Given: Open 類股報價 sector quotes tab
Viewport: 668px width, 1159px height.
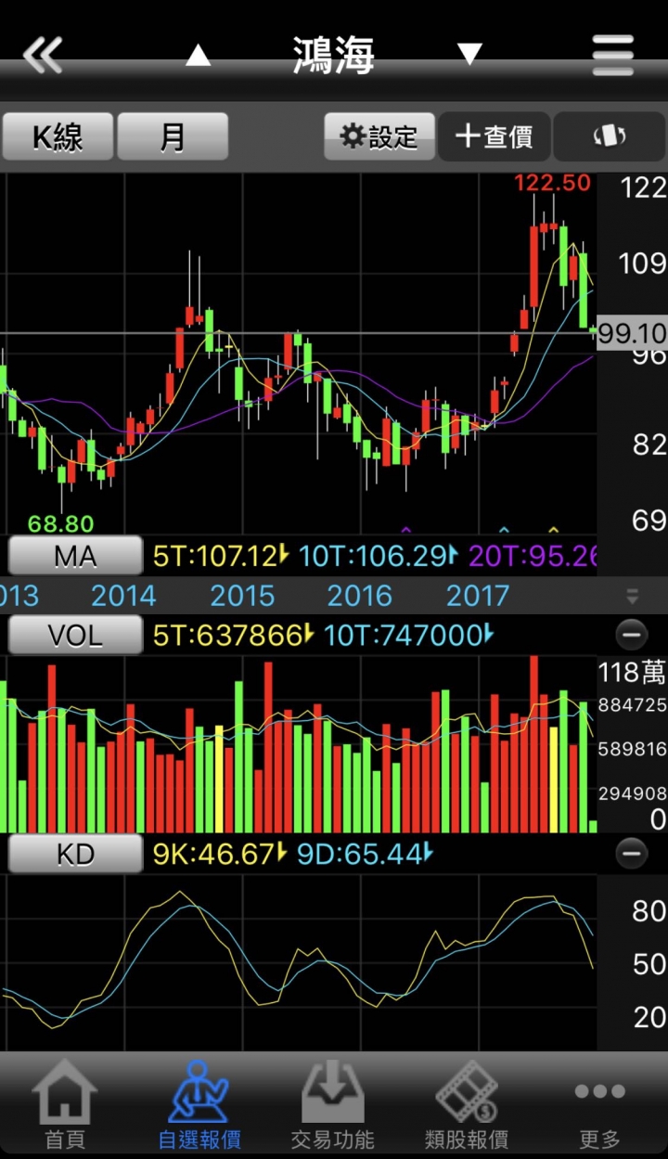Looking at the screenshot, I should tap(466, 1106).
